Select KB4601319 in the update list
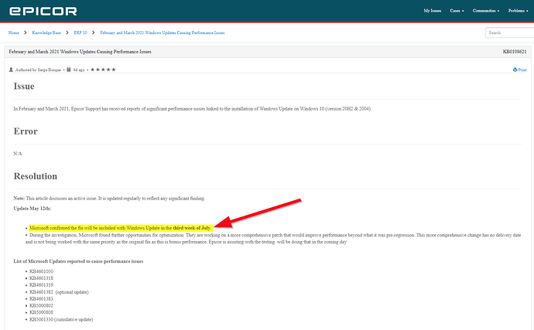The width and height of the screenshot is (534, 330). pos(41,285)
